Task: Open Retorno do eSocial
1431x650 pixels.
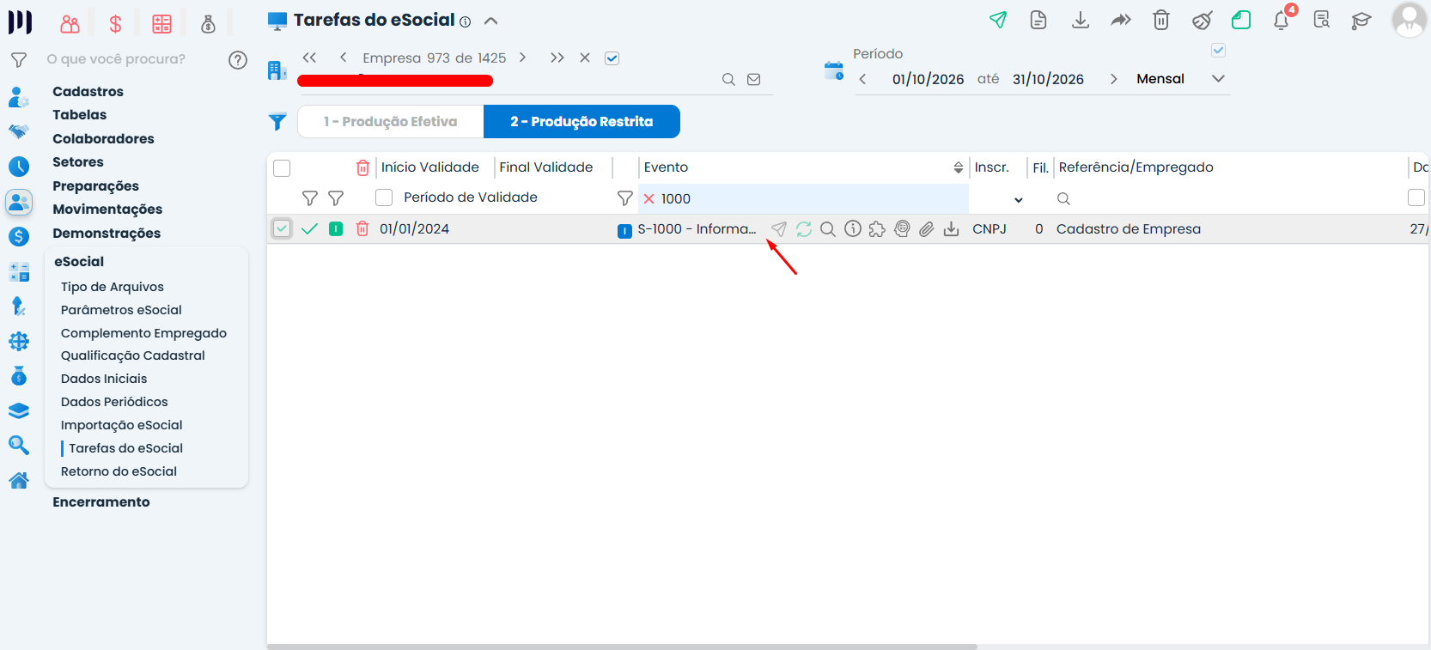Action: pos(119,471)
